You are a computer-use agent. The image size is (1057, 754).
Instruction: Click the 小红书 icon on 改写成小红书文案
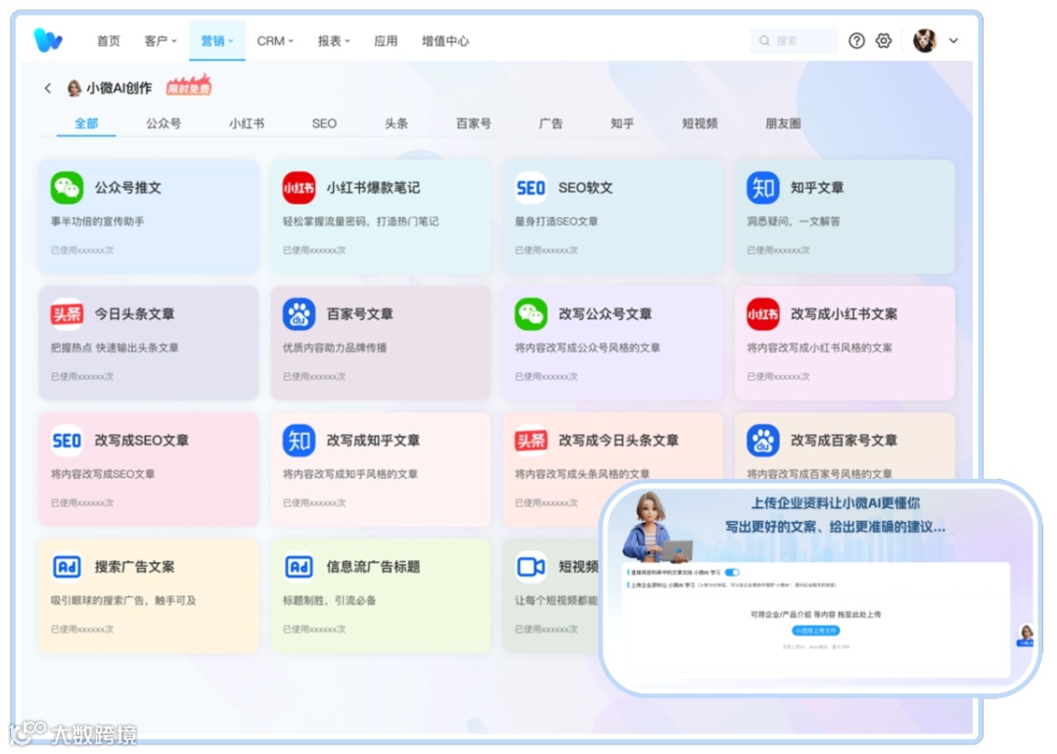click(763, 314)
